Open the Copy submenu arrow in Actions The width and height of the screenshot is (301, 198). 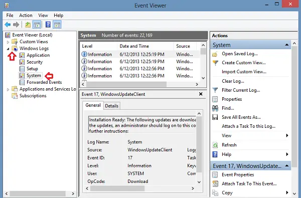point(287,192)
